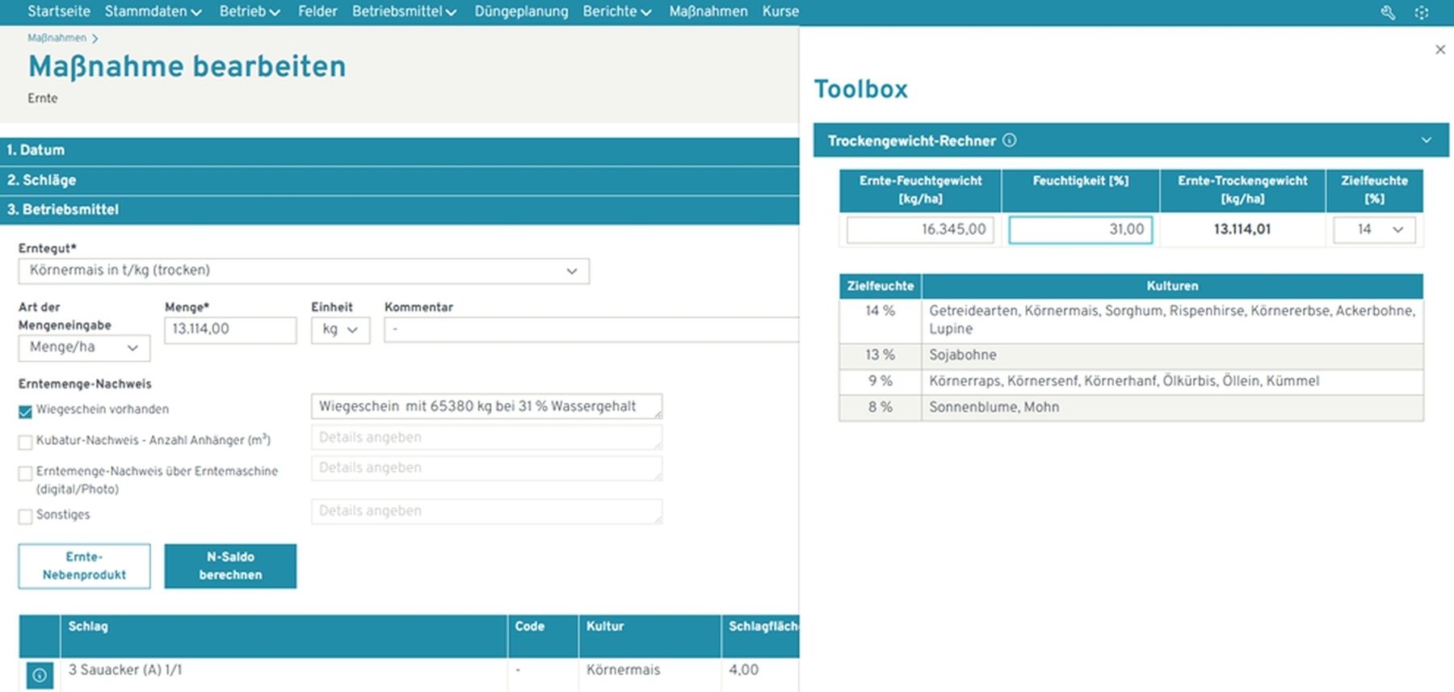Close the Toolbox panel

coord(1439,50)
